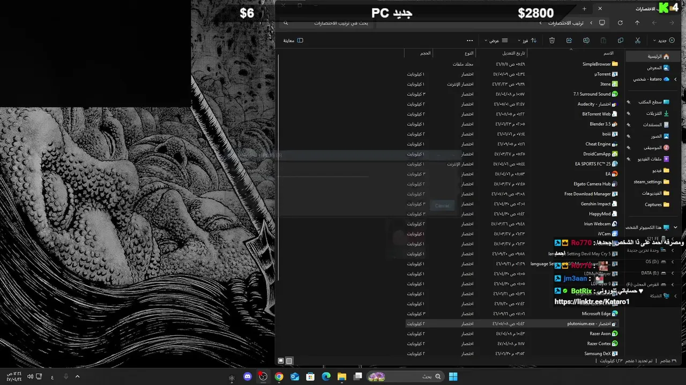Select the Razer Cortex shortcut icon
The height and width of the screenshot is (385, 686).
point(615,344)
